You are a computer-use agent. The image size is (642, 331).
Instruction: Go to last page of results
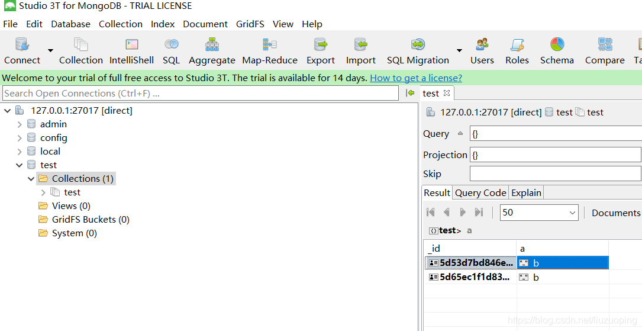click(x=479, y=212)
